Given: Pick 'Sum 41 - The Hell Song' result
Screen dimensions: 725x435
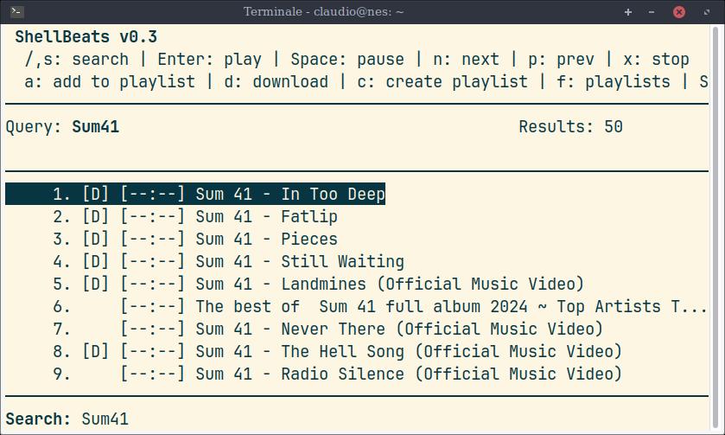Looking at the screenshot, I should point(408,352).
